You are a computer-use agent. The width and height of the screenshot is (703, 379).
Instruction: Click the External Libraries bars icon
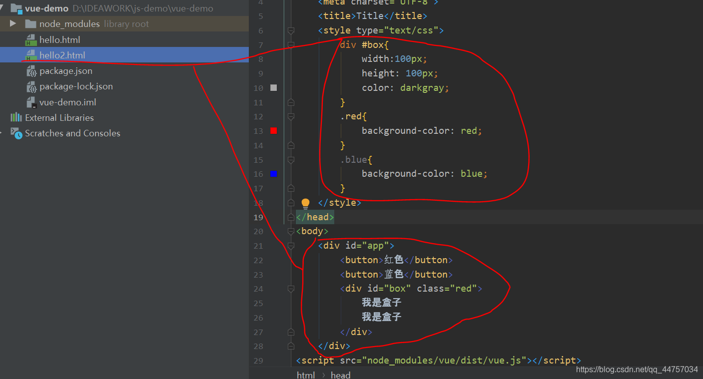(x=16, y=117)
